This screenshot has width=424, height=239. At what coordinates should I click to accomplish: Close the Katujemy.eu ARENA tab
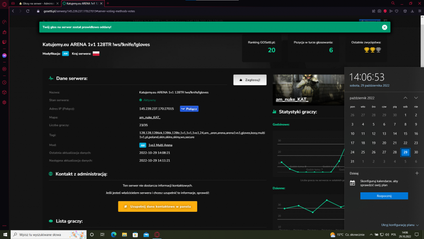[x=101, y=3]
